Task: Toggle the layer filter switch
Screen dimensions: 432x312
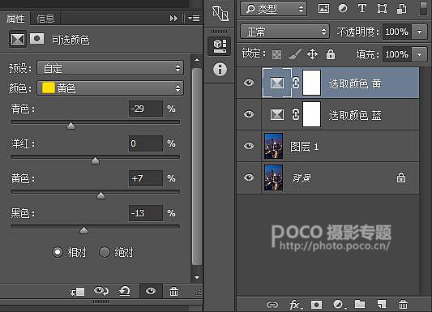Action: tap(423, 8)
